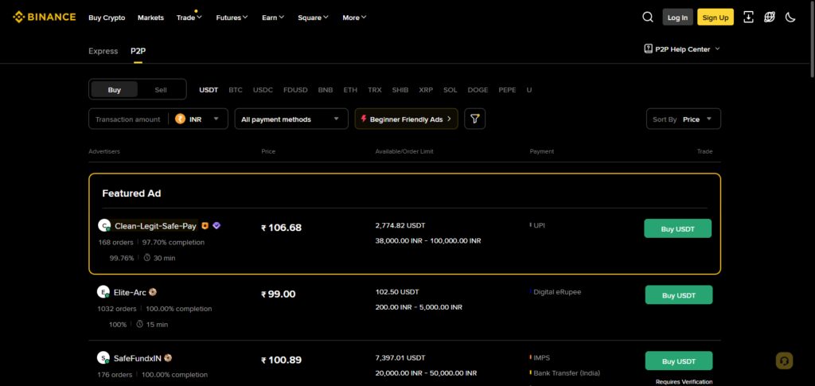Select the BNB coin tab
The image size is (815, 386).
click(326, 90)
